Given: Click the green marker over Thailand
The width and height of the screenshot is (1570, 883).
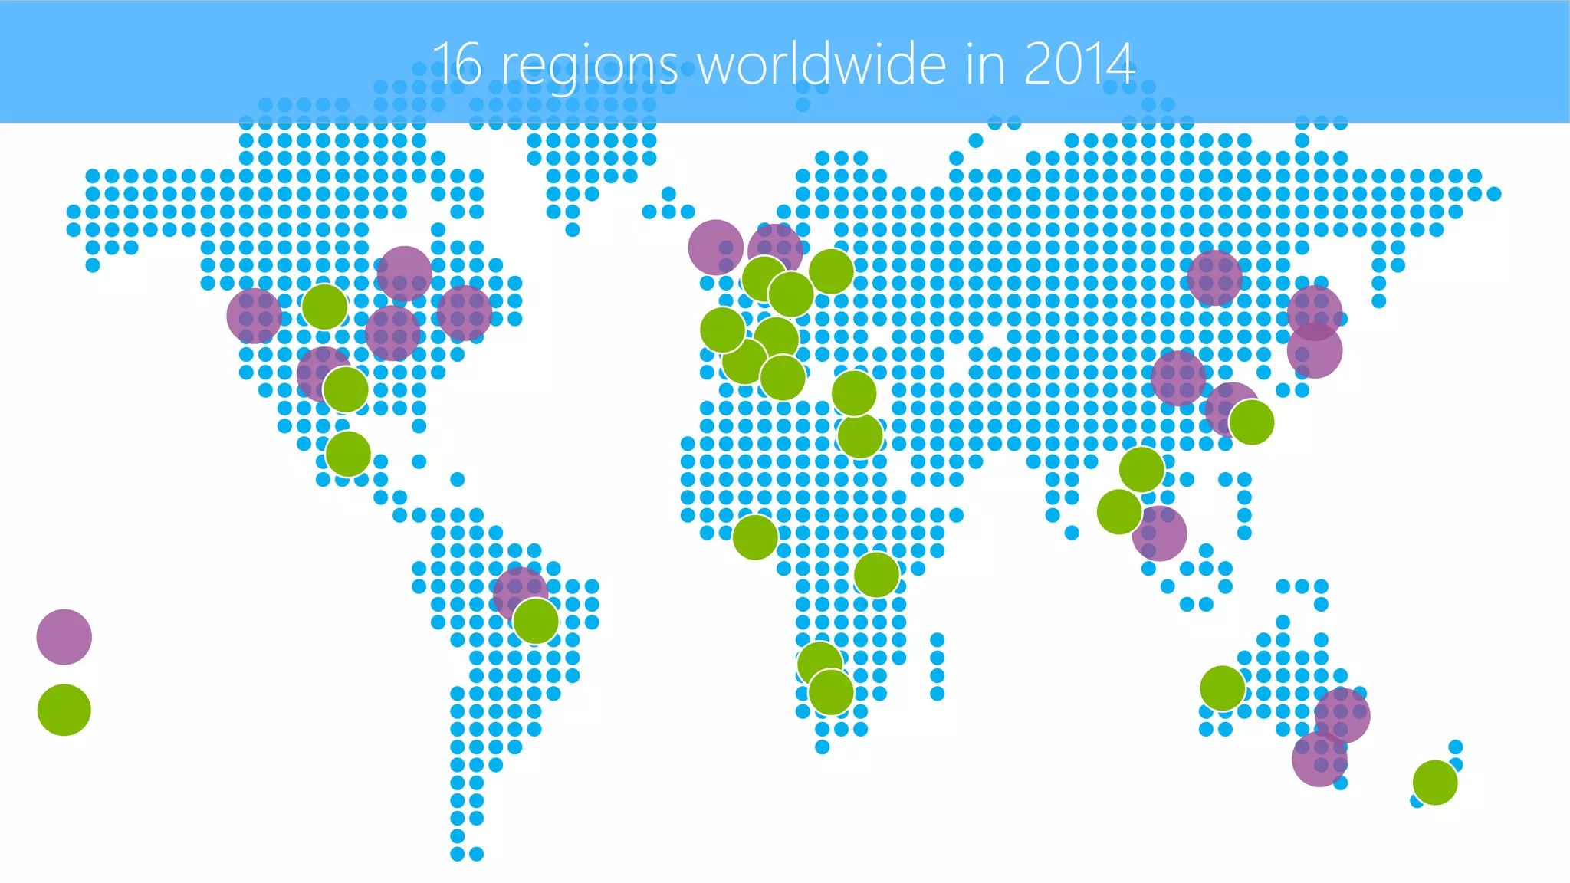Looking at the screenshot, I should point(1142,469).
